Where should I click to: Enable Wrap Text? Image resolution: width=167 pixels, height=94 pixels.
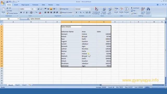(64, 9)
